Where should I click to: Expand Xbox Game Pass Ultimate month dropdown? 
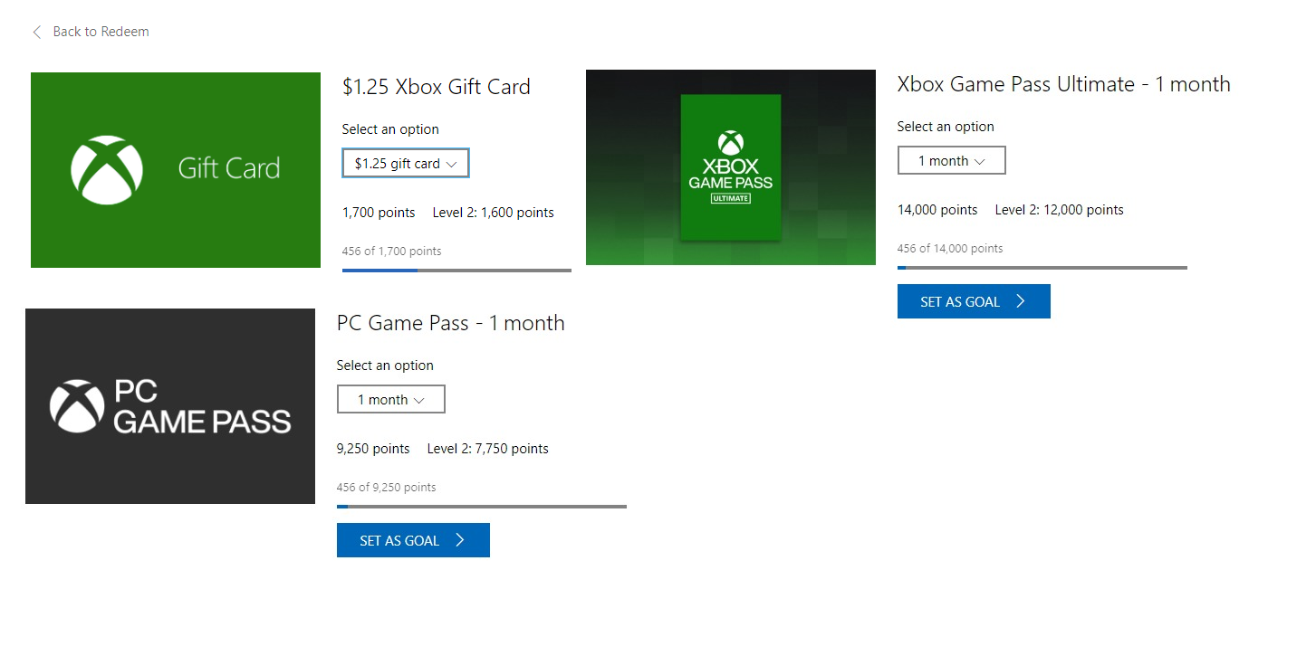point(951,161)
